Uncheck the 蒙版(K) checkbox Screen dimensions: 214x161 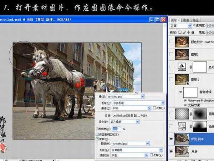click(x=97, y=139)
